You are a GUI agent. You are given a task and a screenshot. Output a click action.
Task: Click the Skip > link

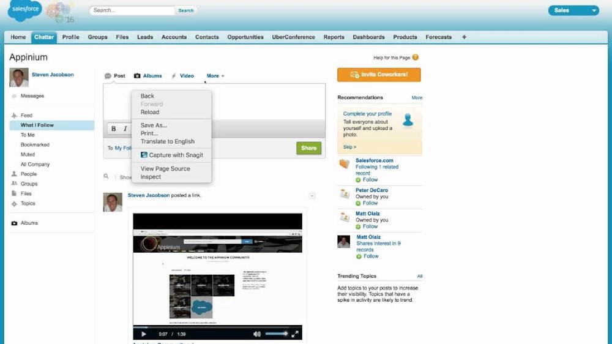tap(349, 147)
